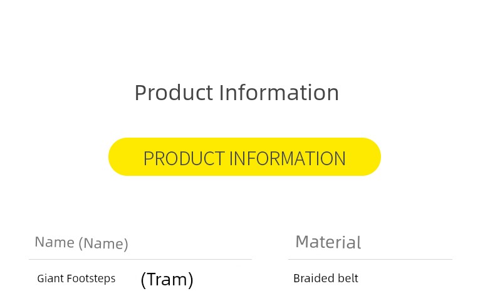
Task: Select the gray Name column label
Action: click(x=55, y=242)
